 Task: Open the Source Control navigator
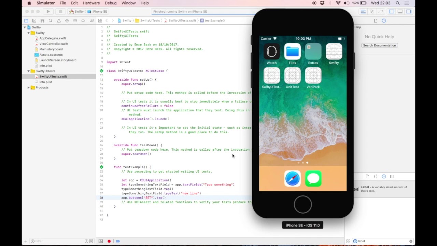click(x=34, y=20)
